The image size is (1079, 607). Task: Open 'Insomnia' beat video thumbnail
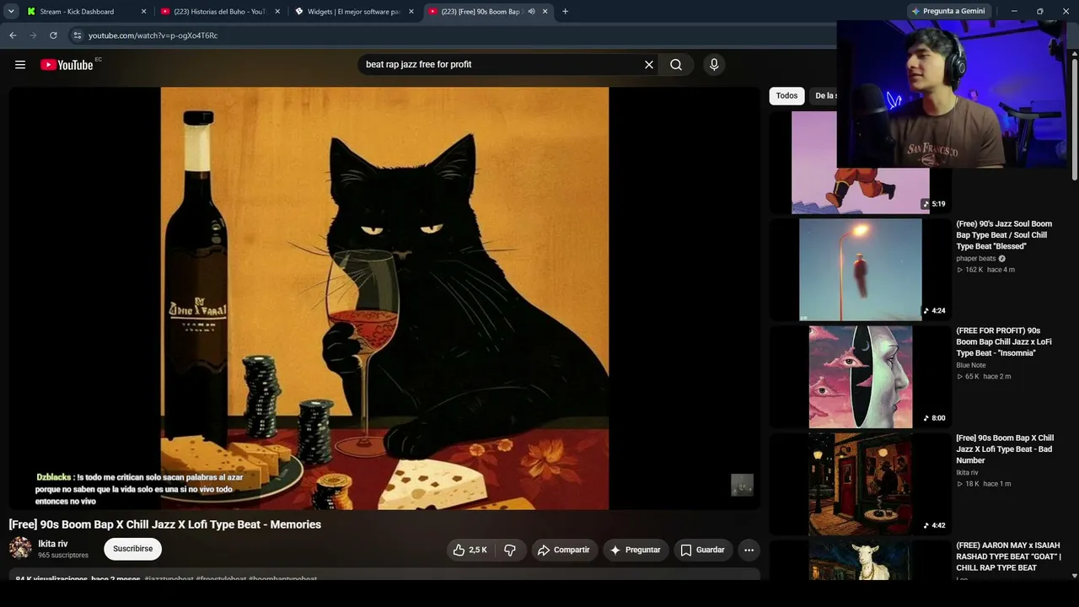click(x=861, y=377)
